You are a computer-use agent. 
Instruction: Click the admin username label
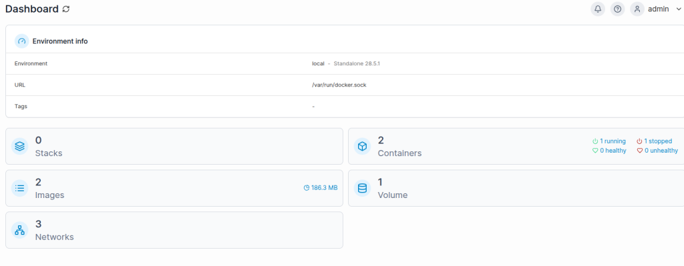[658, 9]
